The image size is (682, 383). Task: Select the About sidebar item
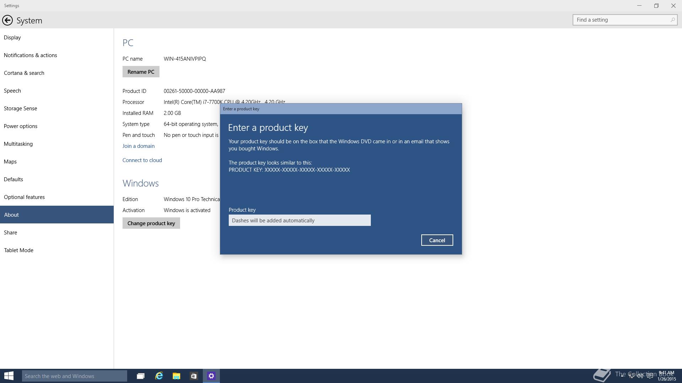point(57,215)
